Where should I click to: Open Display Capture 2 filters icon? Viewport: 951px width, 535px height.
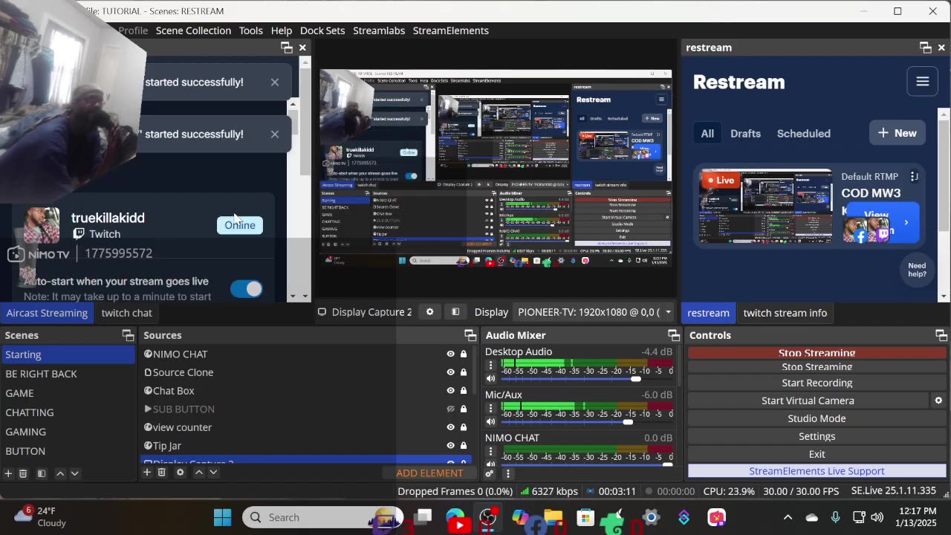[455, 312]
